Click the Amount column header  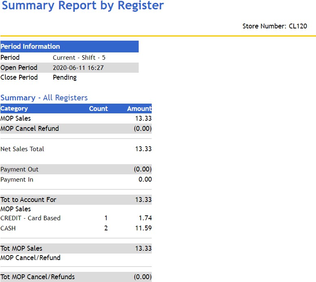coord(139,108)
